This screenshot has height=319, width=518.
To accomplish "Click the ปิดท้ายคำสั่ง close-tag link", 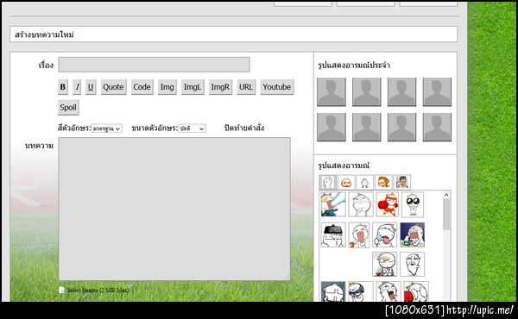I will coord(244,128).
